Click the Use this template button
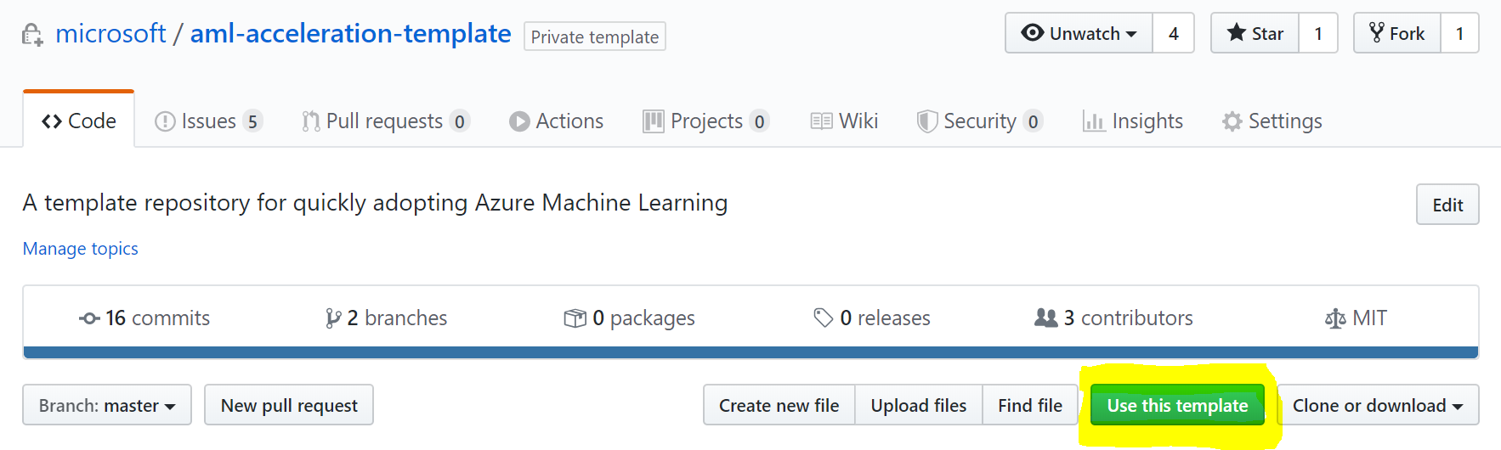The height and width of the screenshot is (450, 1501). tap(1177, 405)
